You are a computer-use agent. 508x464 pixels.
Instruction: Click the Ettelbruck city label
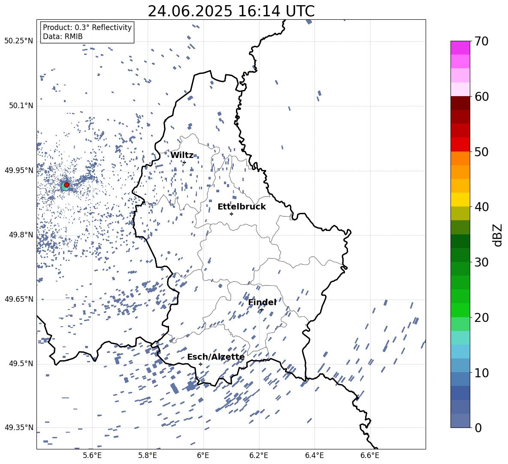tap(242, 207)
